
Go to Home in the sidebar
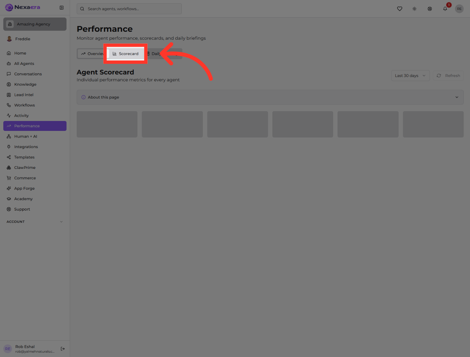pos(35,53)
